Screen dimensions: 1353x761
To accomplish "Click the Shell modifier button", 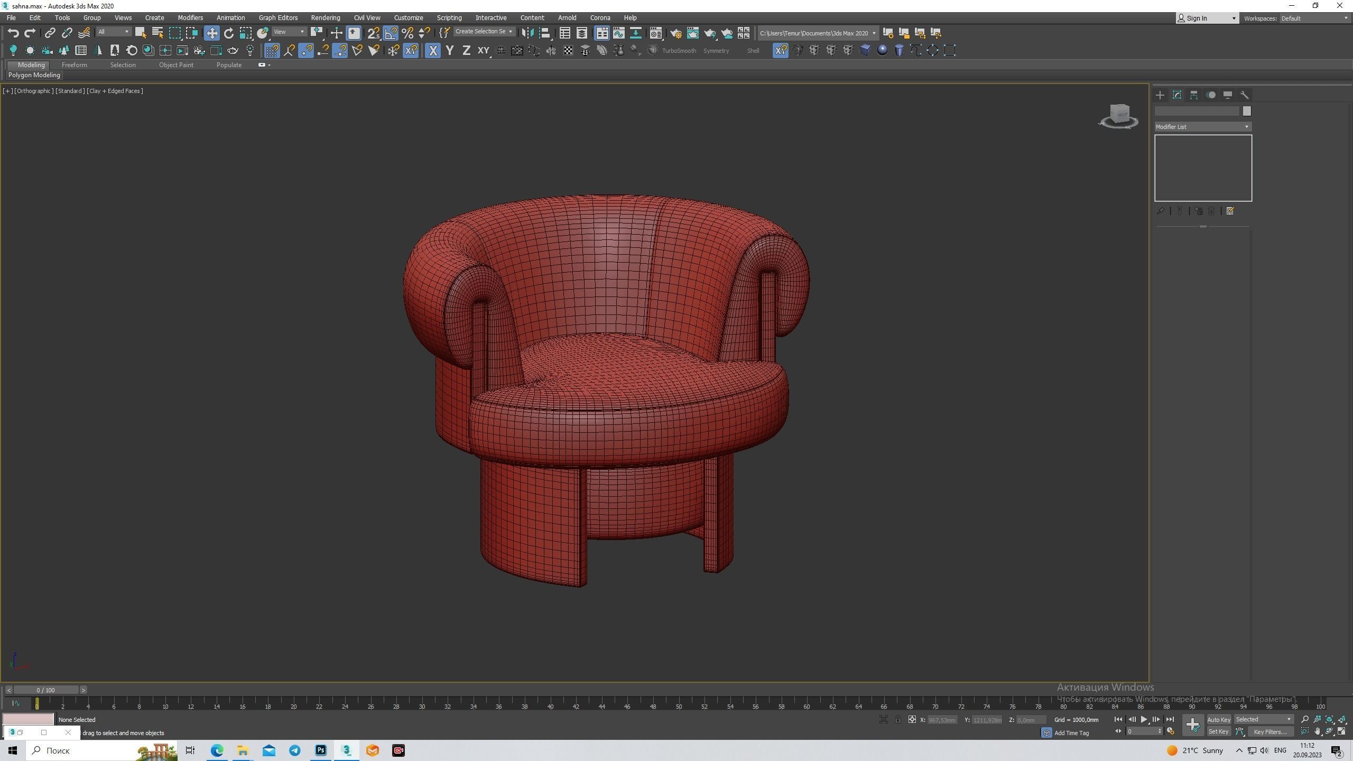I will pyautogui.click(x=753, y=51).
